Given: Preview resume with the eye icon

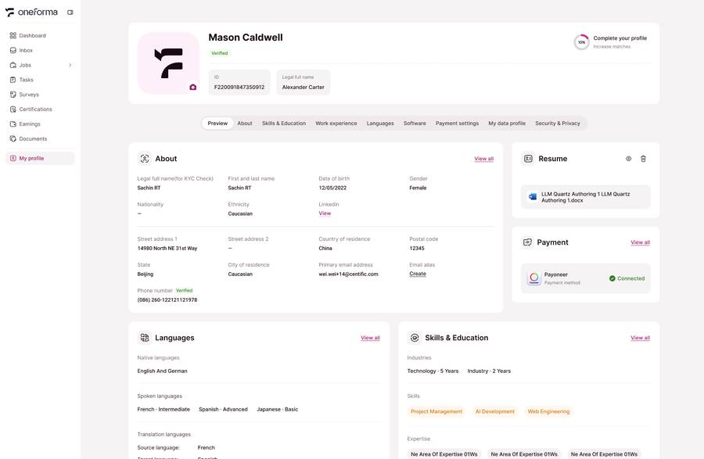Looking at the screenshot, I should tap(629, 159).
